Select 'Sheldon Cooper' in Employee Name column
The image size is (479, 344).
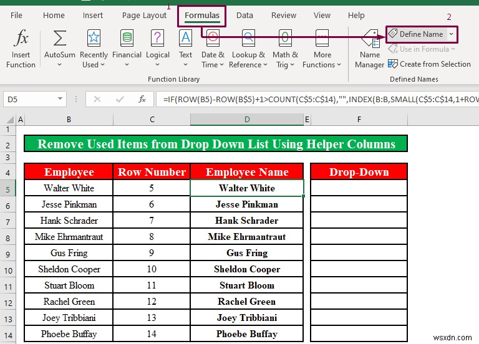coord(247,269)
